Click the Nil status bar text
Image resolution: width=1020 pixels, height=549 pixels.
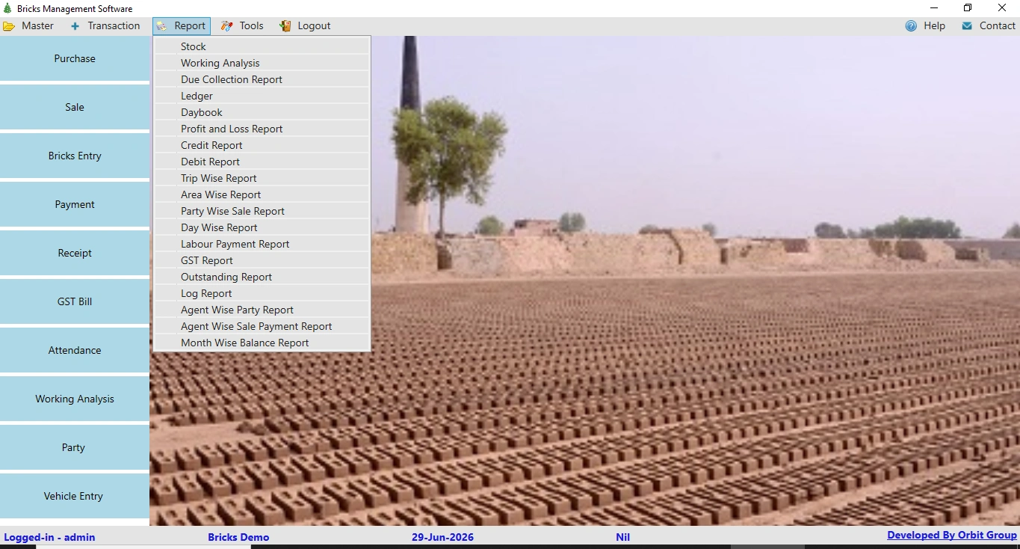[x=622, y=537]
